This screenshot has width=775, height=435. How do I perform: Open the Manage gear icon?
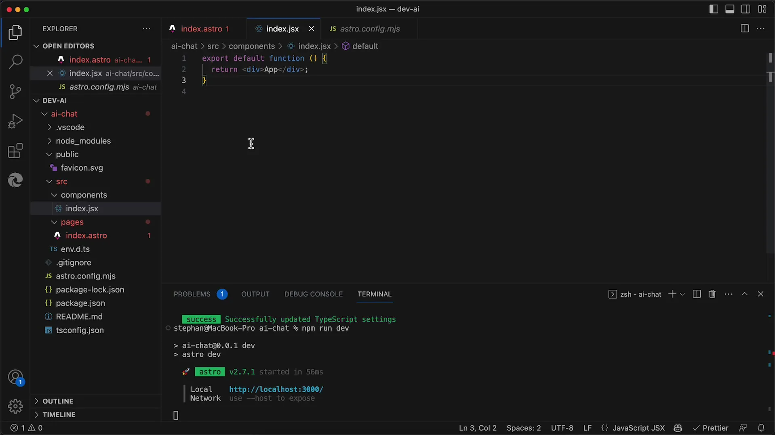coord(15,406)
